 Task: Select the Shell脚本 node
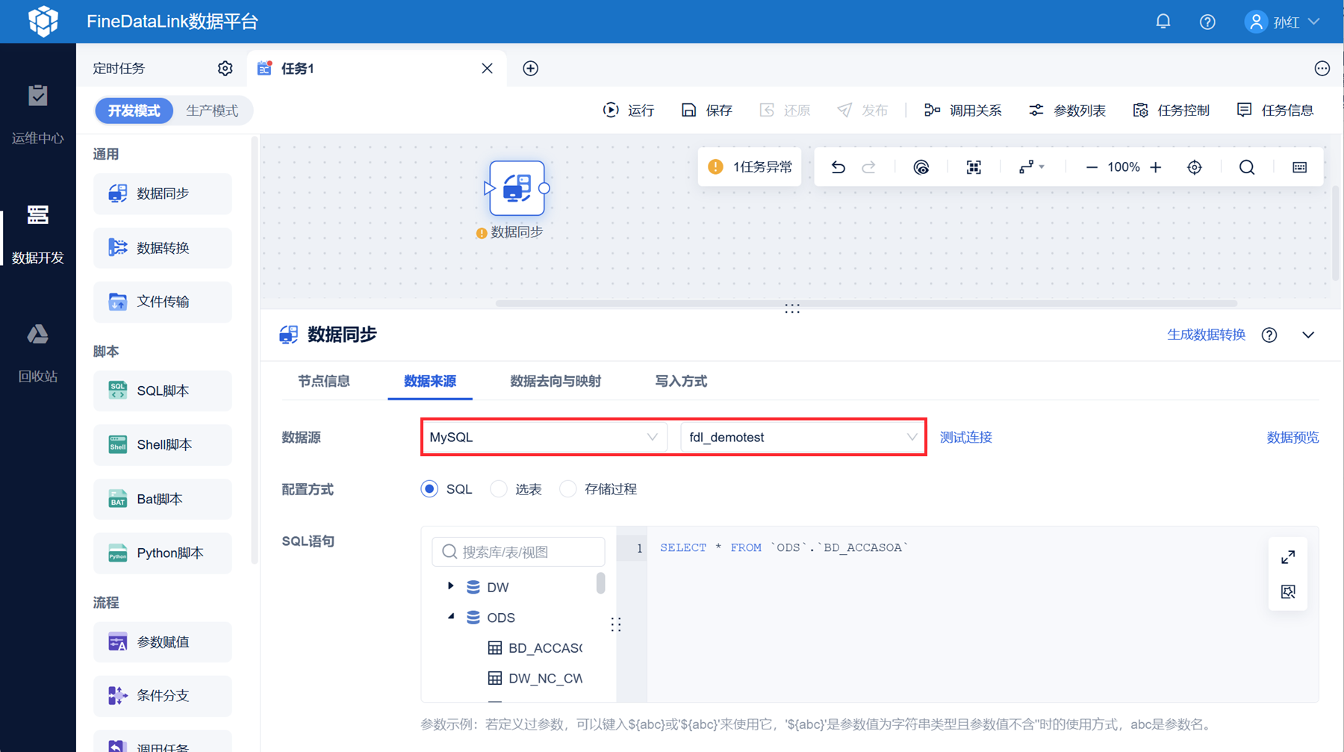[x=163, y=445]
